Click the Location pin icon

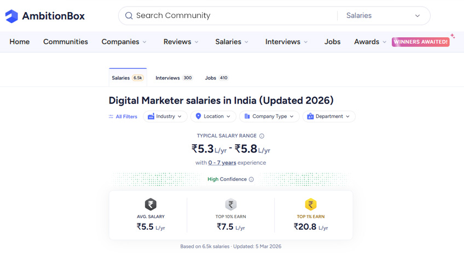(198, 117)
